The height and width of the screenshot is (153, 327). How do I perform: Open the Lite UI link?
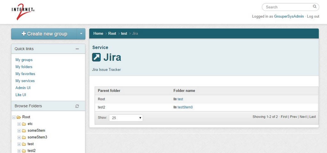point(21,95)
